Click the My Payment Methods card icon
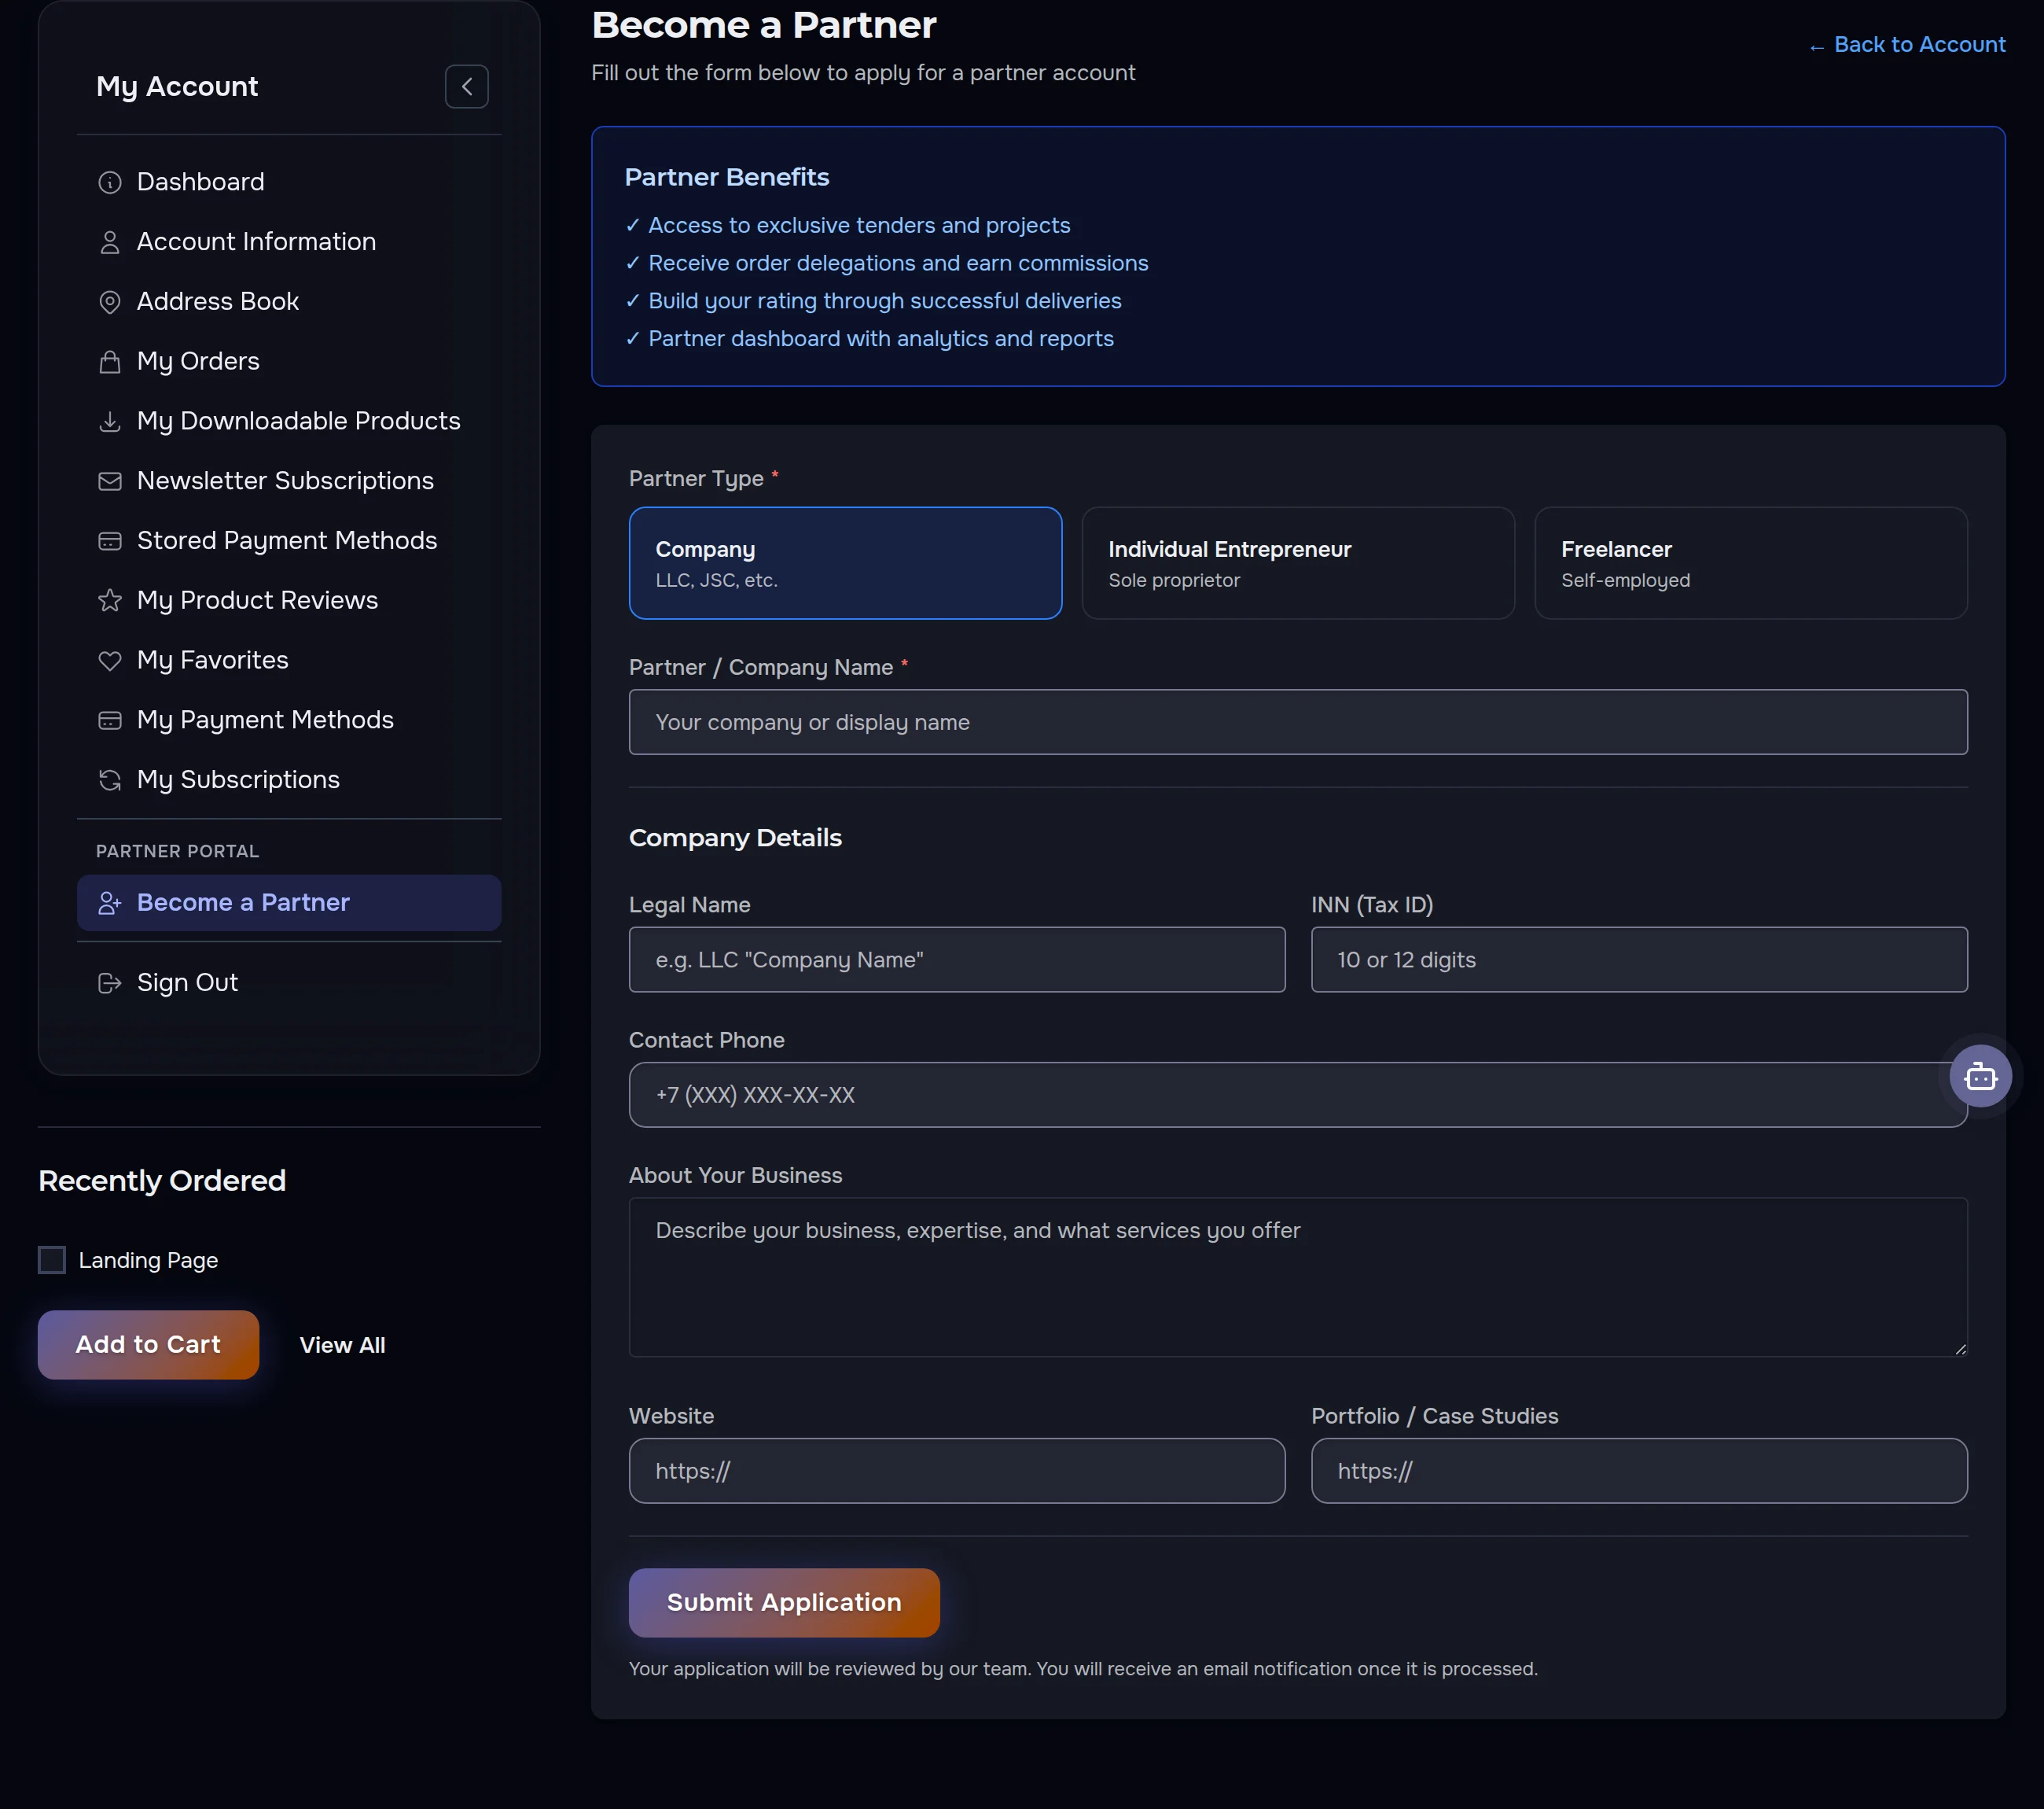Viewport: 2044px width, 1809px height. [x=110, y=720]
